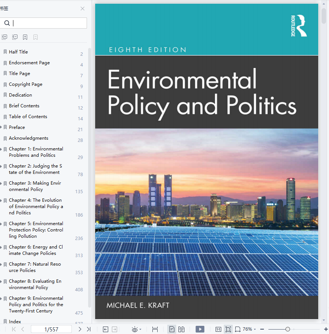Viewport: 329px width, 334px height.
Task: Expand all bookmarks icon
Action: pos(4,37)
